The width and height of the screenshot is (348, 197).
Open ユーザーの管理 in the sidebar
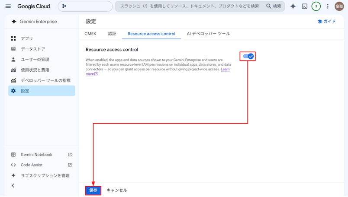pos(42,59)
